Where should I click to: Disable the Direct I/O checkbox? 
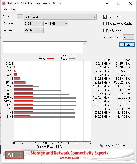coord(105,17)
